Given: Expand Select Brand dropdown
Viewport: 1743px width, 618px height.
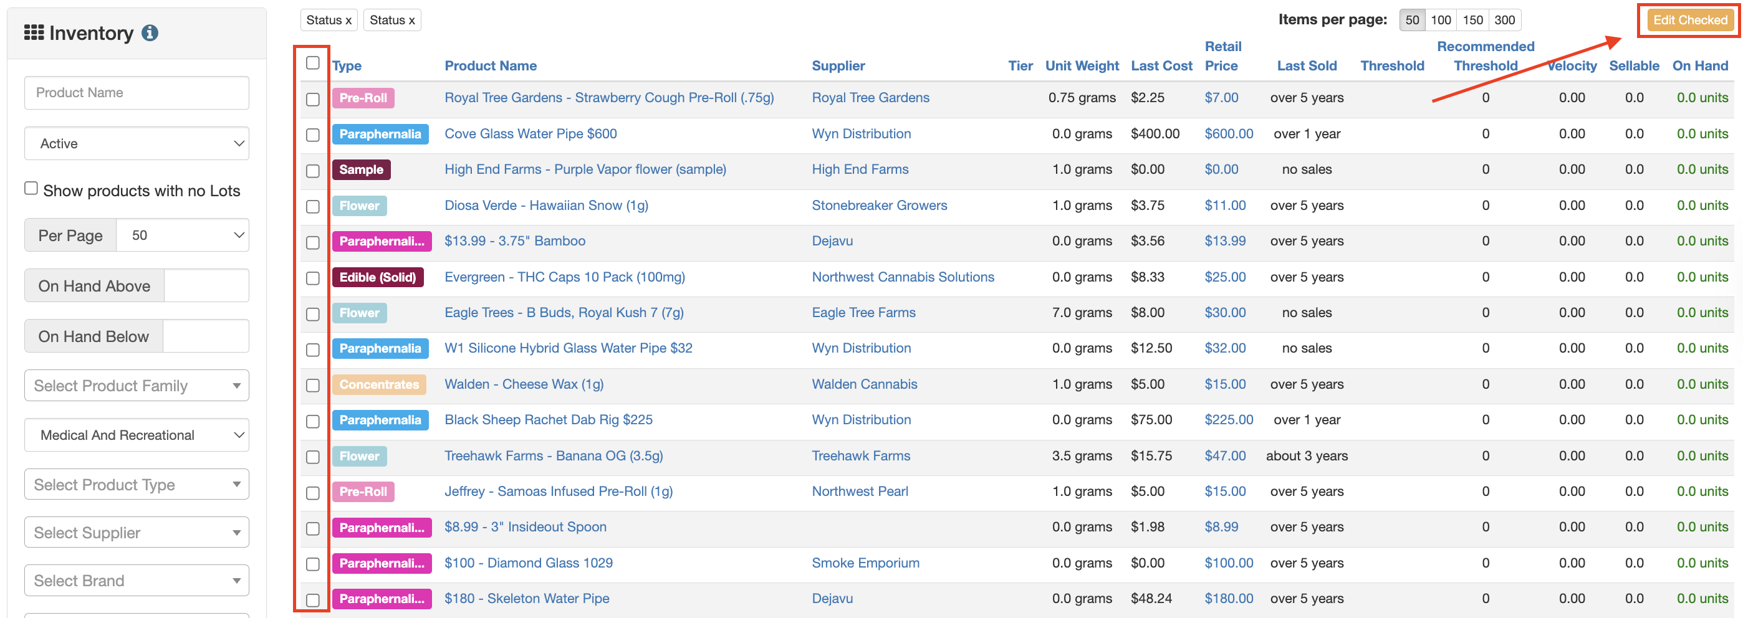Looking at the screenshot, I should 137,580.
